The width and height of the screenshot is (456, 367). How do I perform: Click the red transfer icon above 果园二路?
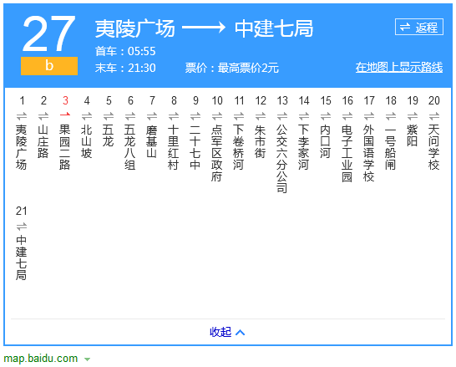65,114
